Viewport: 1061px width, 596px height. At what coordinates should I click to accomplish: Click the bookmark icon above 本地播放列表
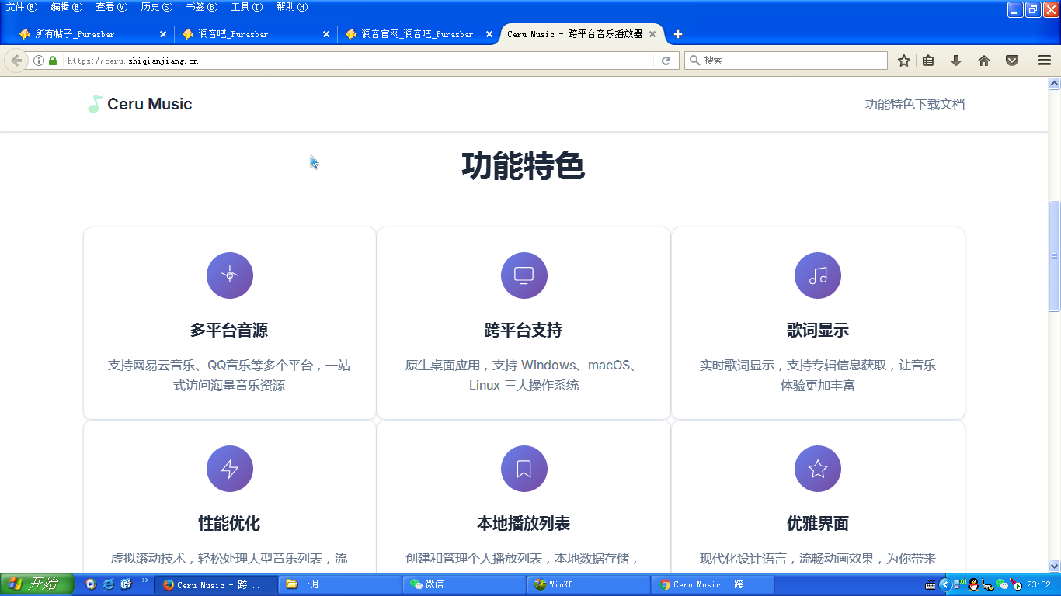(524, 469)
